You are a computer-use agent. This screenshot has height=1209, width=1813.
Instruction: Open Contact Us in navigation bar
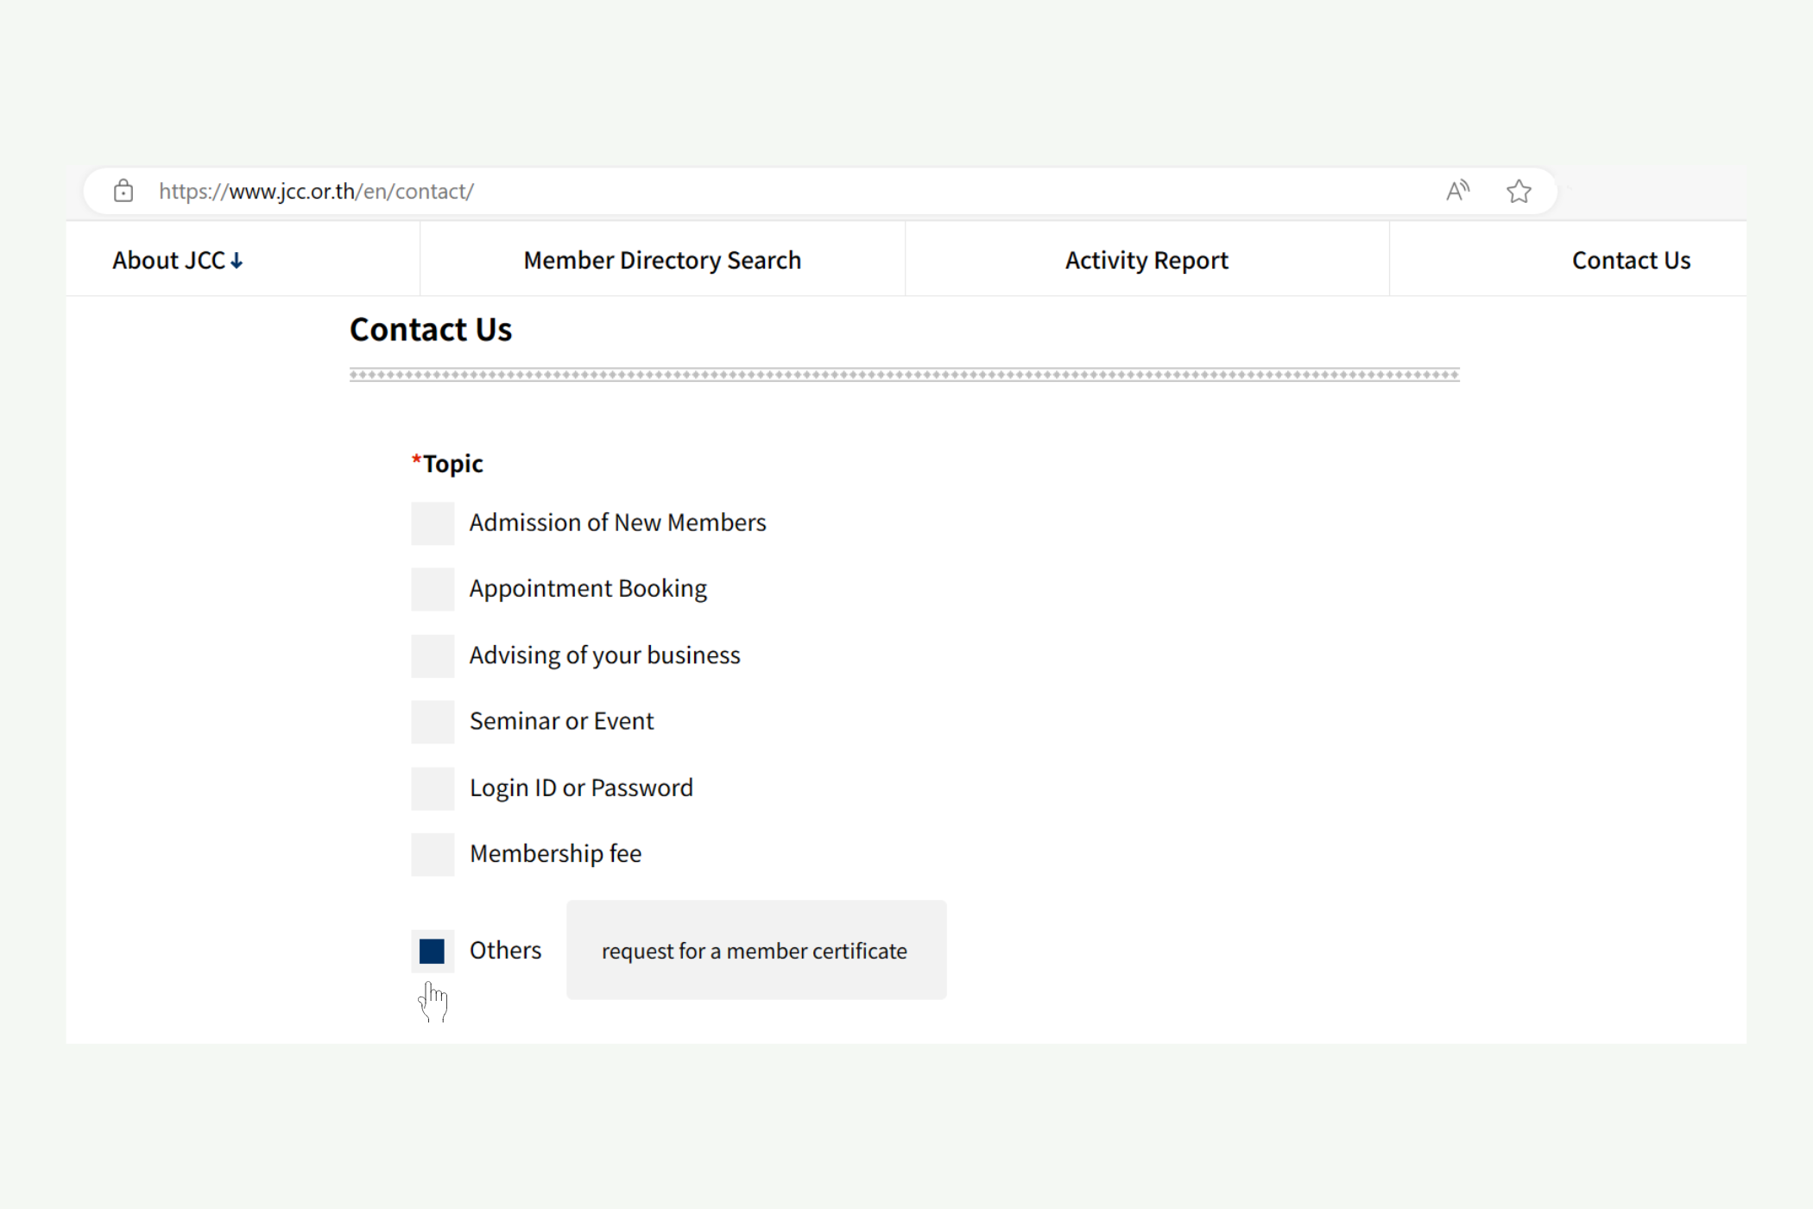[1630, 260]
